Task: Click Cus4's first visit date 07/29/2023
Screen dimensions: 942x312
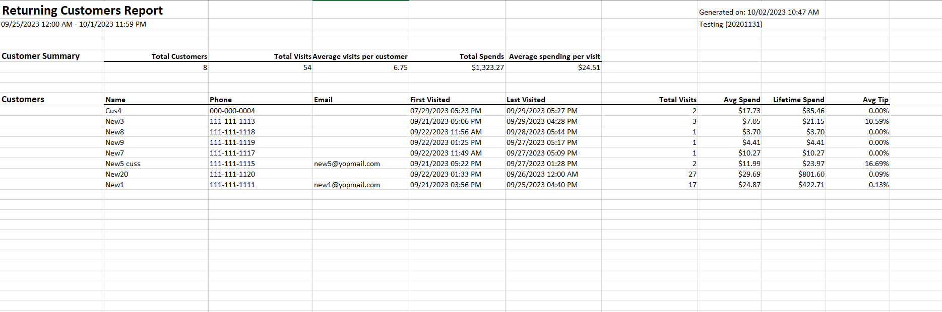Action: [x=446, y=111]
